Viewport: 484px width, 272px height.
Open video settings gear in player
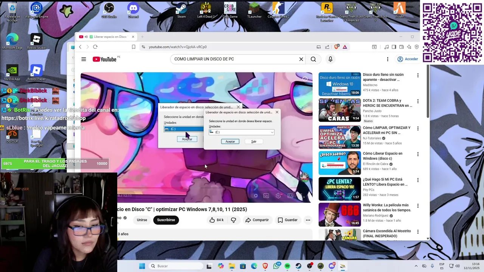(278, 196)
